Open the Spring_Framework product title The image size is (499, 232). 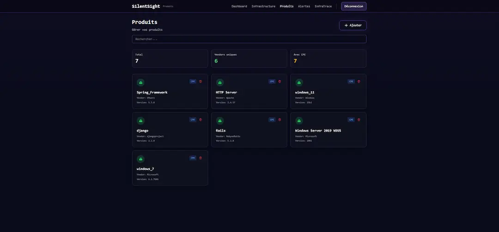pos(152,93)
